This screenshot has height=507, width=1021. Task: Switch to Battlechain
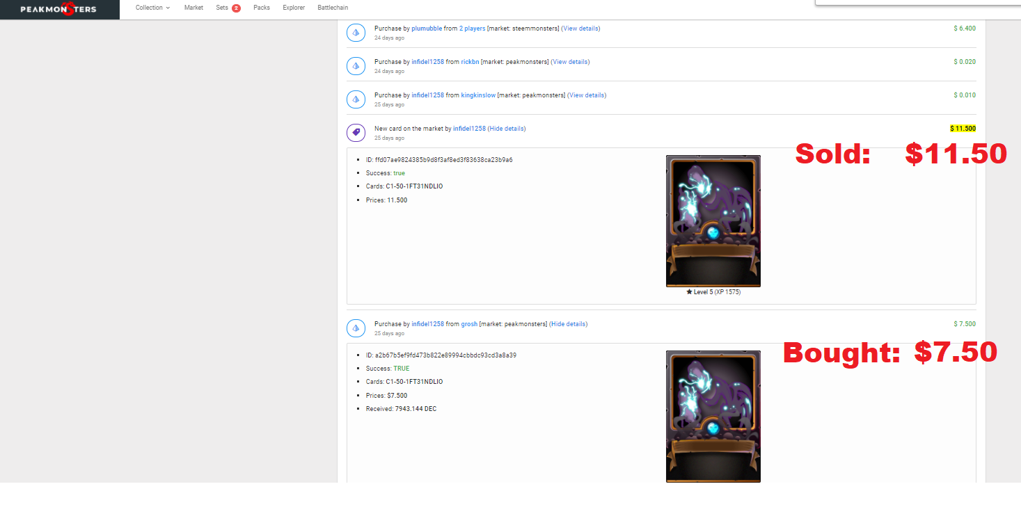click(x=333, y=8)
